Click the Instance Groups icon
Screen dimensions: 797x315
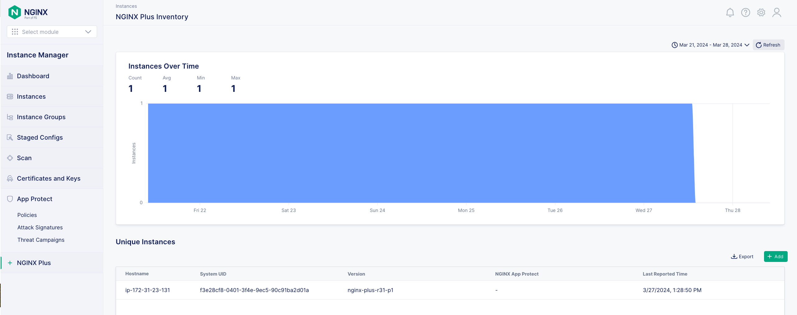click(10, 117)
